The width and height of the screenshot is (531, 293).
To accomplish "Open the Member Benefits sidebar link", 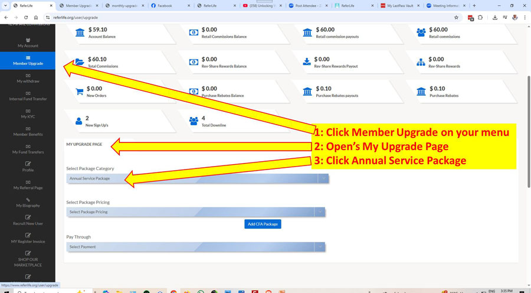I will (28, 131).
